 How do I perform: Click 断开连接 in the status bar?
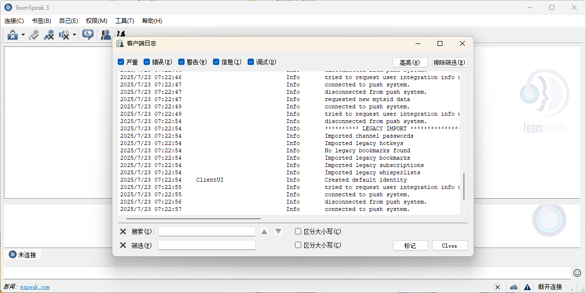click(550, 287)
